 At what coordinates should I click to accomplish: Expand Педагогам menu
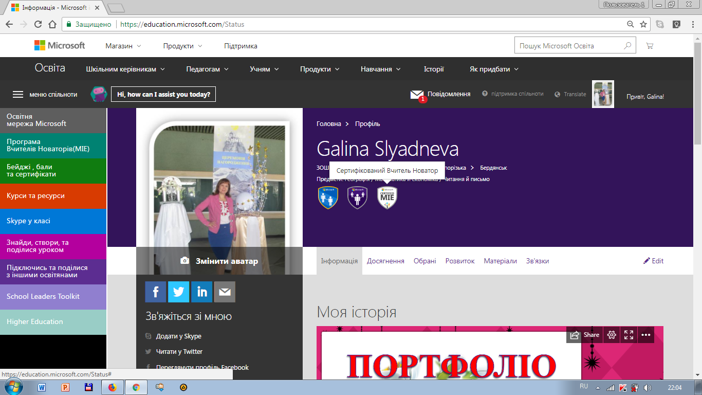(207, 69)
